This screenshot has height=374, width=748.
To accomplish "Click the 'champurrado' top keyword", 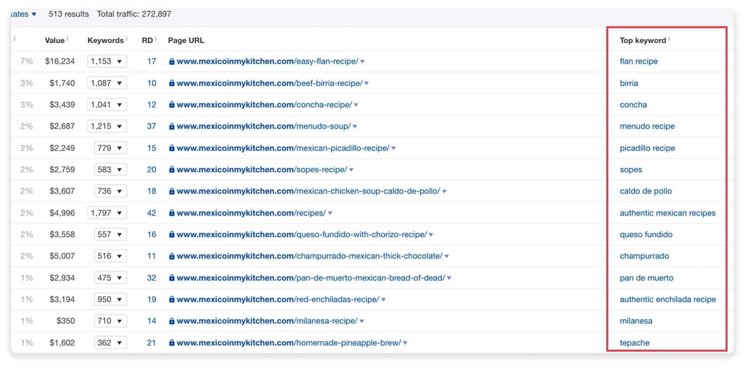I will [x=644, y=256].
